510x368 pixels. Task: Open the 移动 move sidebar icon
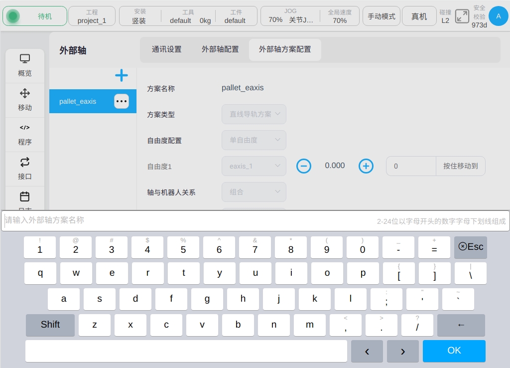click(x=25, y=100)
